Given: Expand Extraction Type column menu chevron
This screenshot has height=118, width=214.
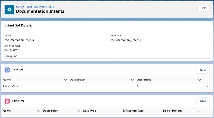Looking at the screenshot, I should click(x=159, y=111).
